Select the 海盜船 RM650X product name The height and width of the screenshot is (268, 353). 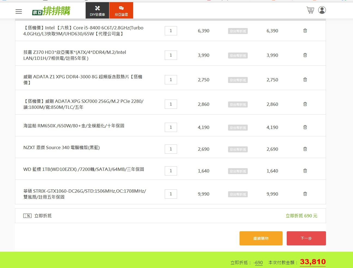click(x=74, y=126)
